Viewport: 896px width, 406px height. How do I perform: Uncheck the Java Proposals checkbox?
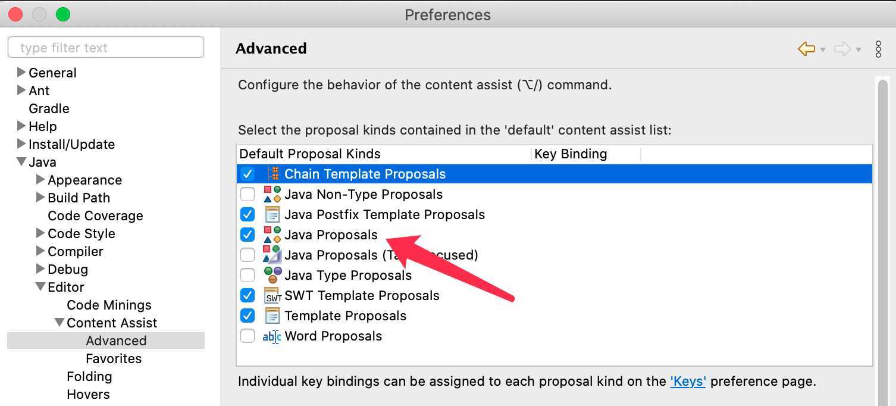(x=248, y=235)
